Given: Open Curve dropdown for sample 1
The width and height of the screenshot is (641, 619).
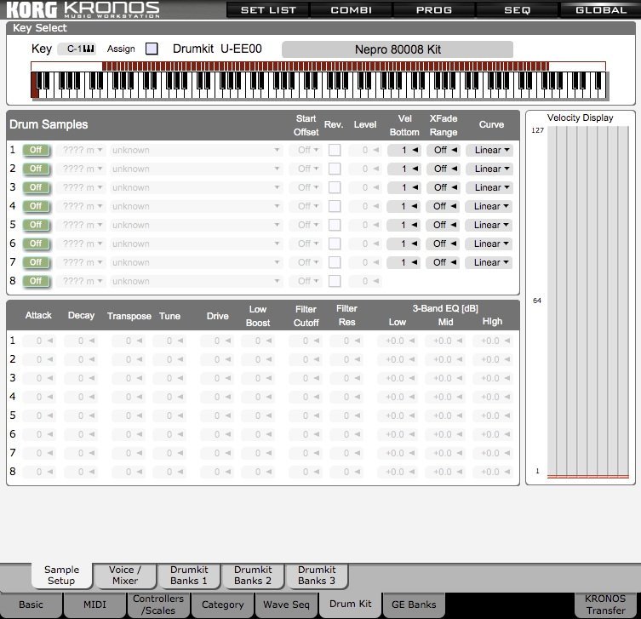Looking at the screenshot, I should [489, 150].
